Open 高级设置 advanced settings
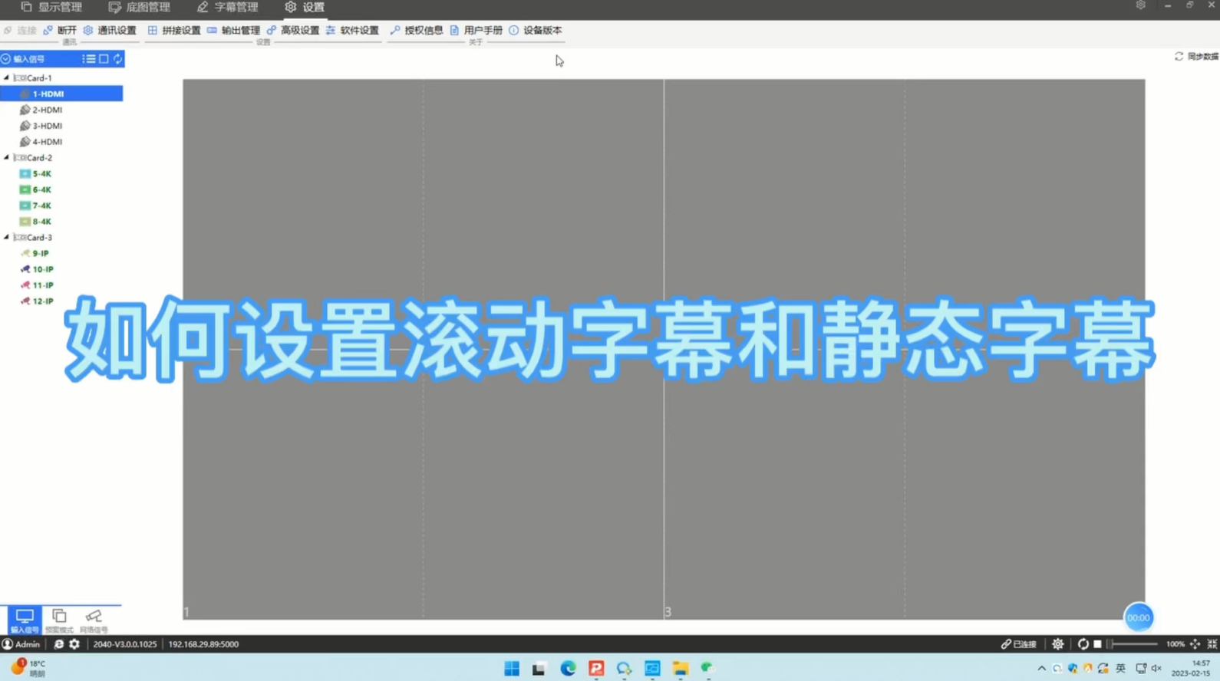The image size is (1220, 681). point(293,30)
